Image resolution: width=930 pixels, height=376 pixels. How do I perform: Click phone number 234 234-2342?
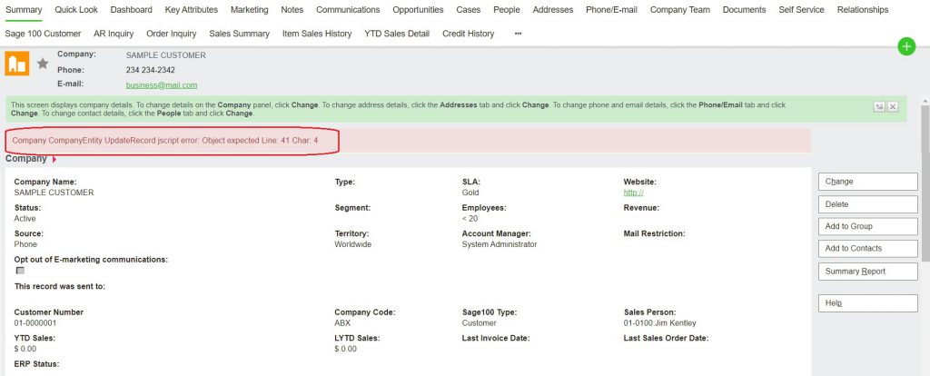[x=150, y=70]
